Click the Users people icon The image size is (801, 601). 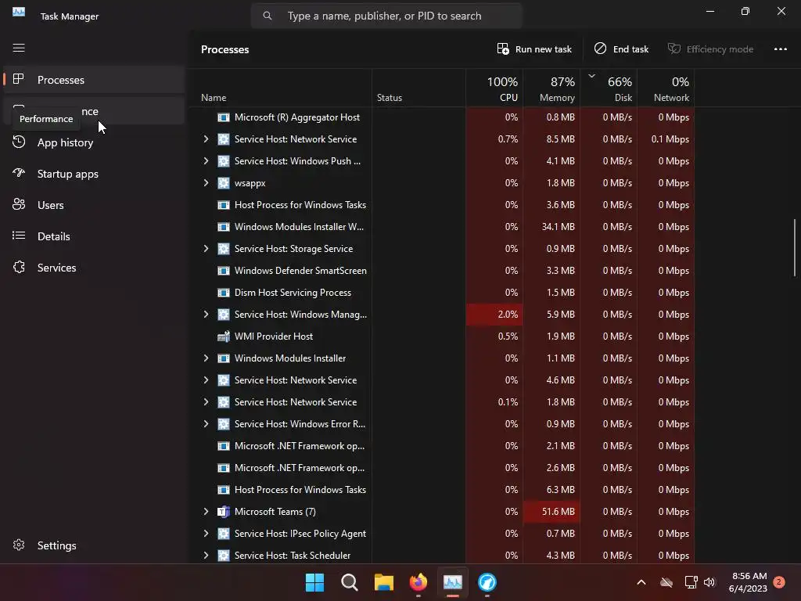[x=19, y=204]
